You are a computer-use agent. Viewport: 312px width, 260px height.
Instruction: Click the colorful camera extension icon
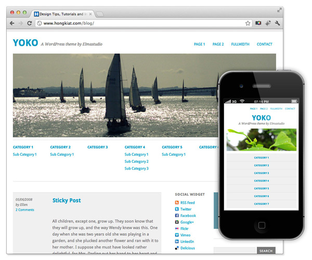click(258, 23)
